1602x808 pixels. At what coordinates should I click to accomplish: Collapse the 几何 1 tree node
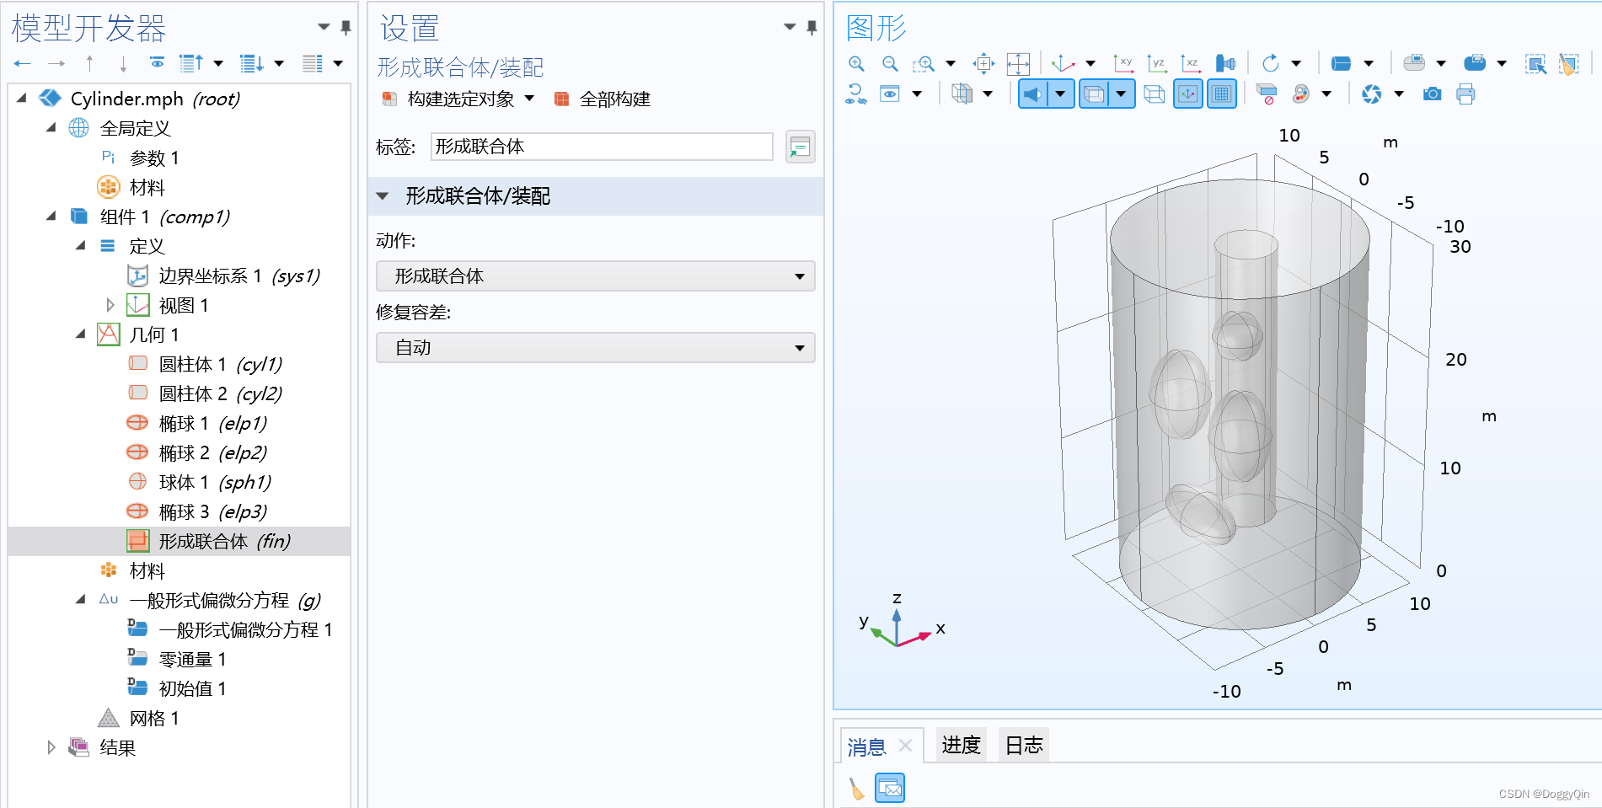(x=80, y=334)
